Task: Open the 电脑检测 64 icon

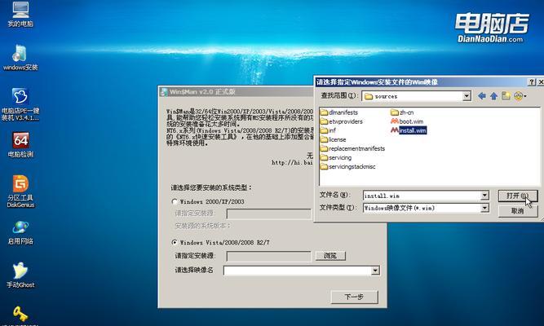Action: [x=20, y=144]
